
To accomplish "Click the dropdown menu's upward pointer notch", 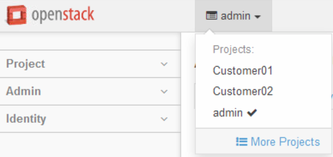I will [x=209, y=31].
